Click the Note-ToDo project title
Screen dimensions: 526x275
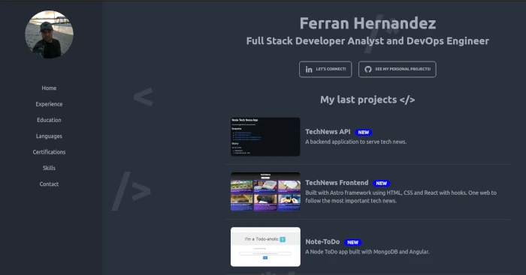pyautogui.click(x=322, y=241)
